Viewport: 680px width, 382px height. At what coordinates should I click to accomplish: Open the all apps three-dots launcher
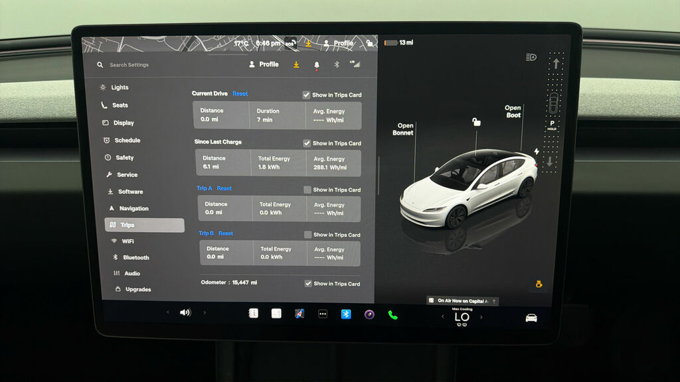tap(323, 314)
